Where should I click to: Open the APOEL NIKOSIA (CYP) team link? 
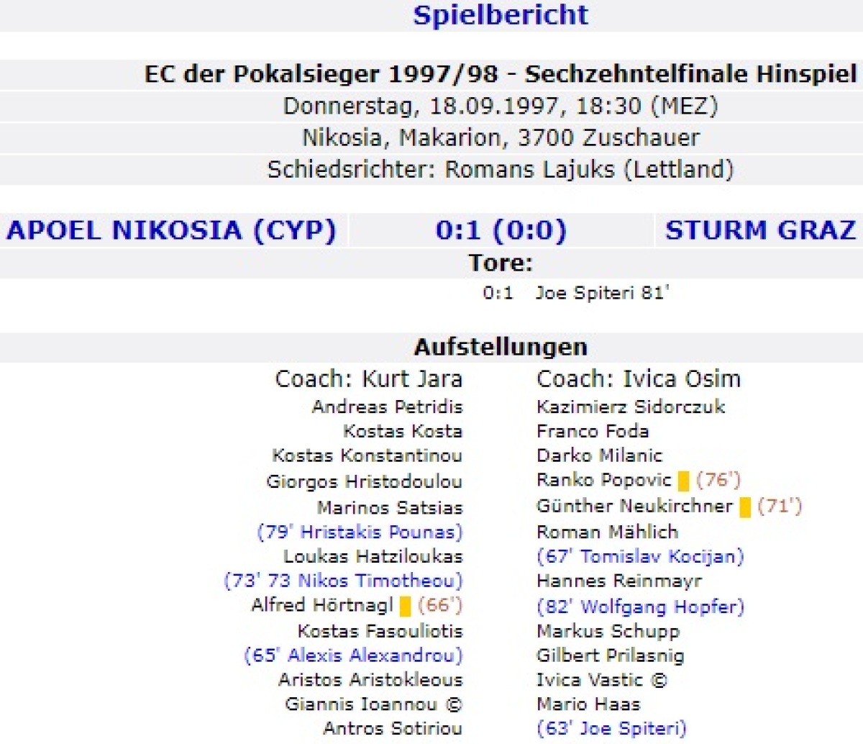pos(171,230)
